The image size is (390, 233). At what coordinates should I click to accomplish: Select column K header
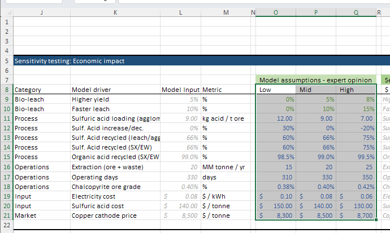click(x=115, y=12)
